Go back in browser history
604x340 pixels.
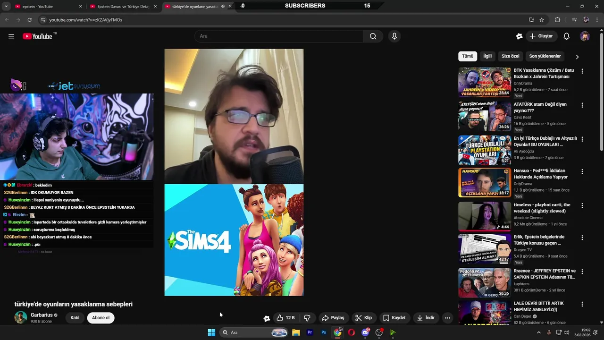click(x=7, y=20)
